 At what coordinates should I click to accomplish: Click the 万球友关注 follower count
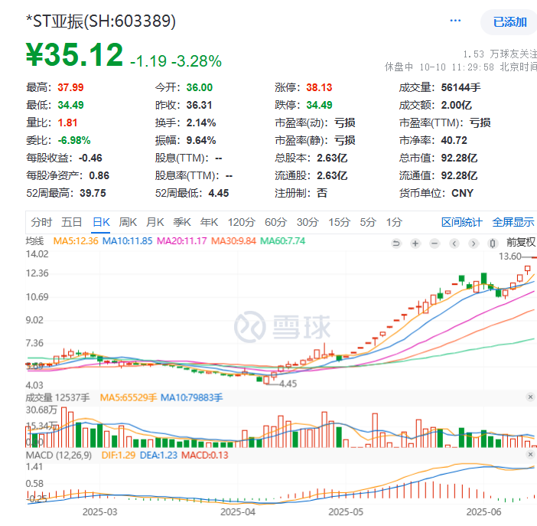(x=500, y=54)
